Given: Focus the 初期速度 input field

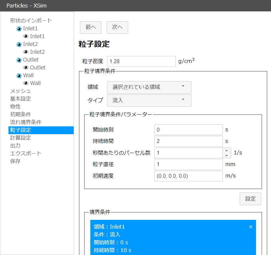Looking at the screenshot, I should [x=188, y=176].
